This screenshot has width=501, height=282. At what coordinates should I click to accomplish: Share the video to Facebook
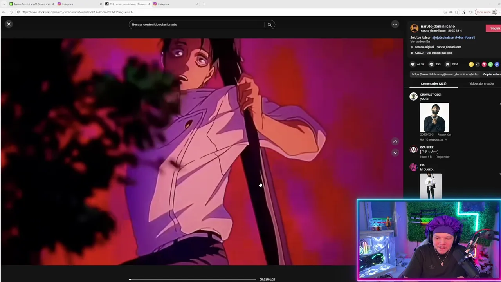(x=497, y=64)
